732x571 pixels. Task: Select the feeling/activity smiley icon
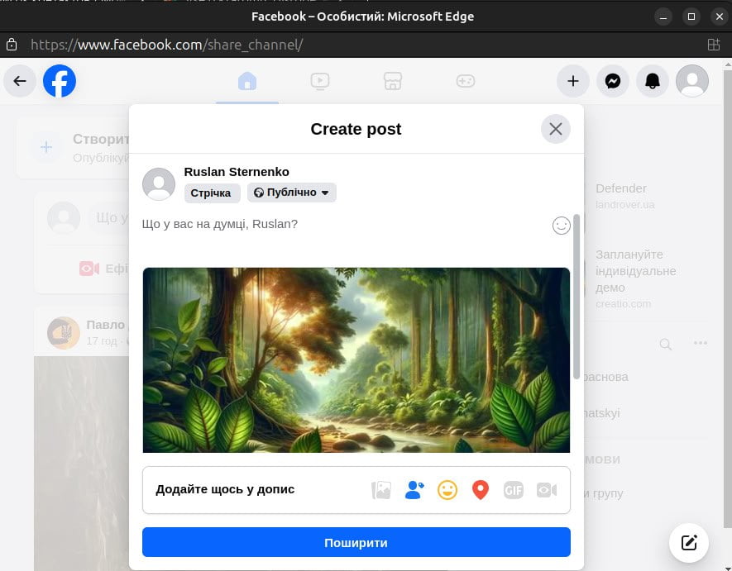tap(447, 490)
